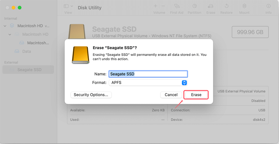Open Security Options...
This screenshot has width=279, height=144.
(91, 95)
